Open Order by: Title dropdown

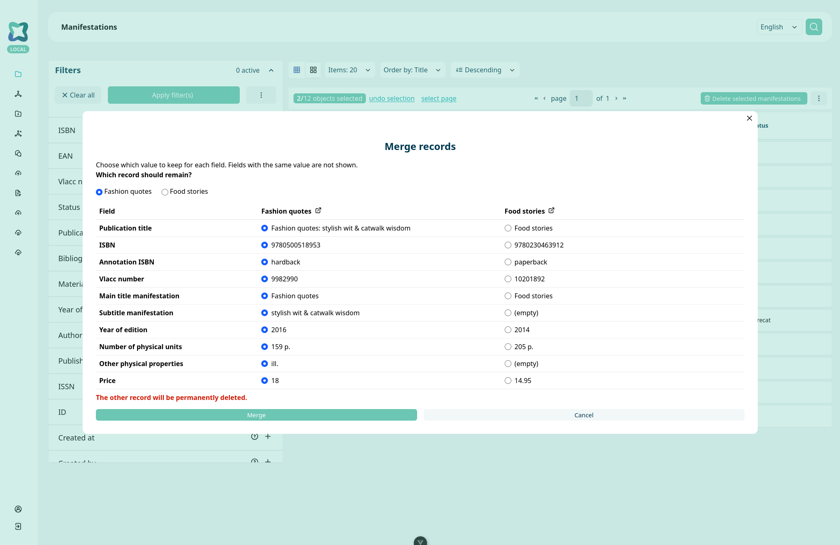coord(412,70)
